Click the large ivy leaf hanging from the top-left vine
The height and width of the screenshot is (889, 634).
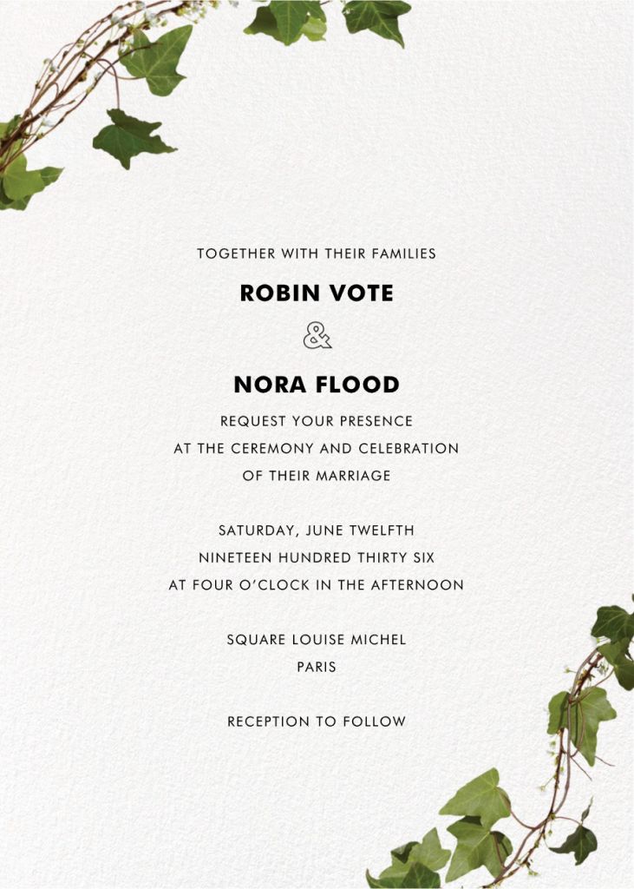[160, 56]
